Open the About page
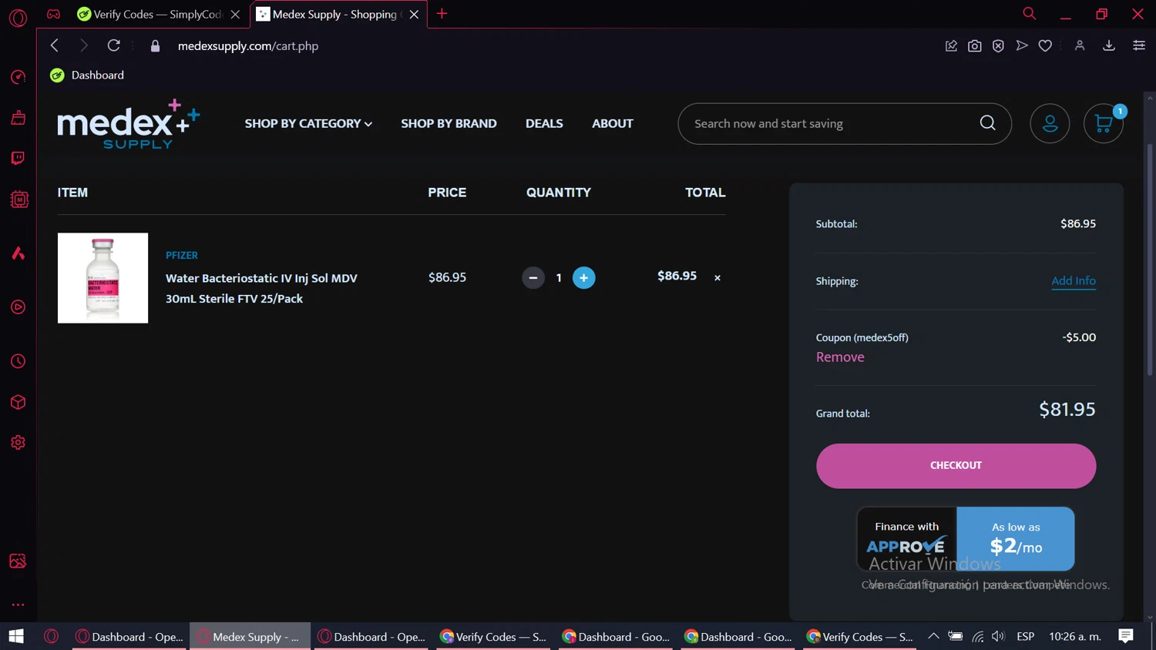1156x650 pixels. pos(613,123)
